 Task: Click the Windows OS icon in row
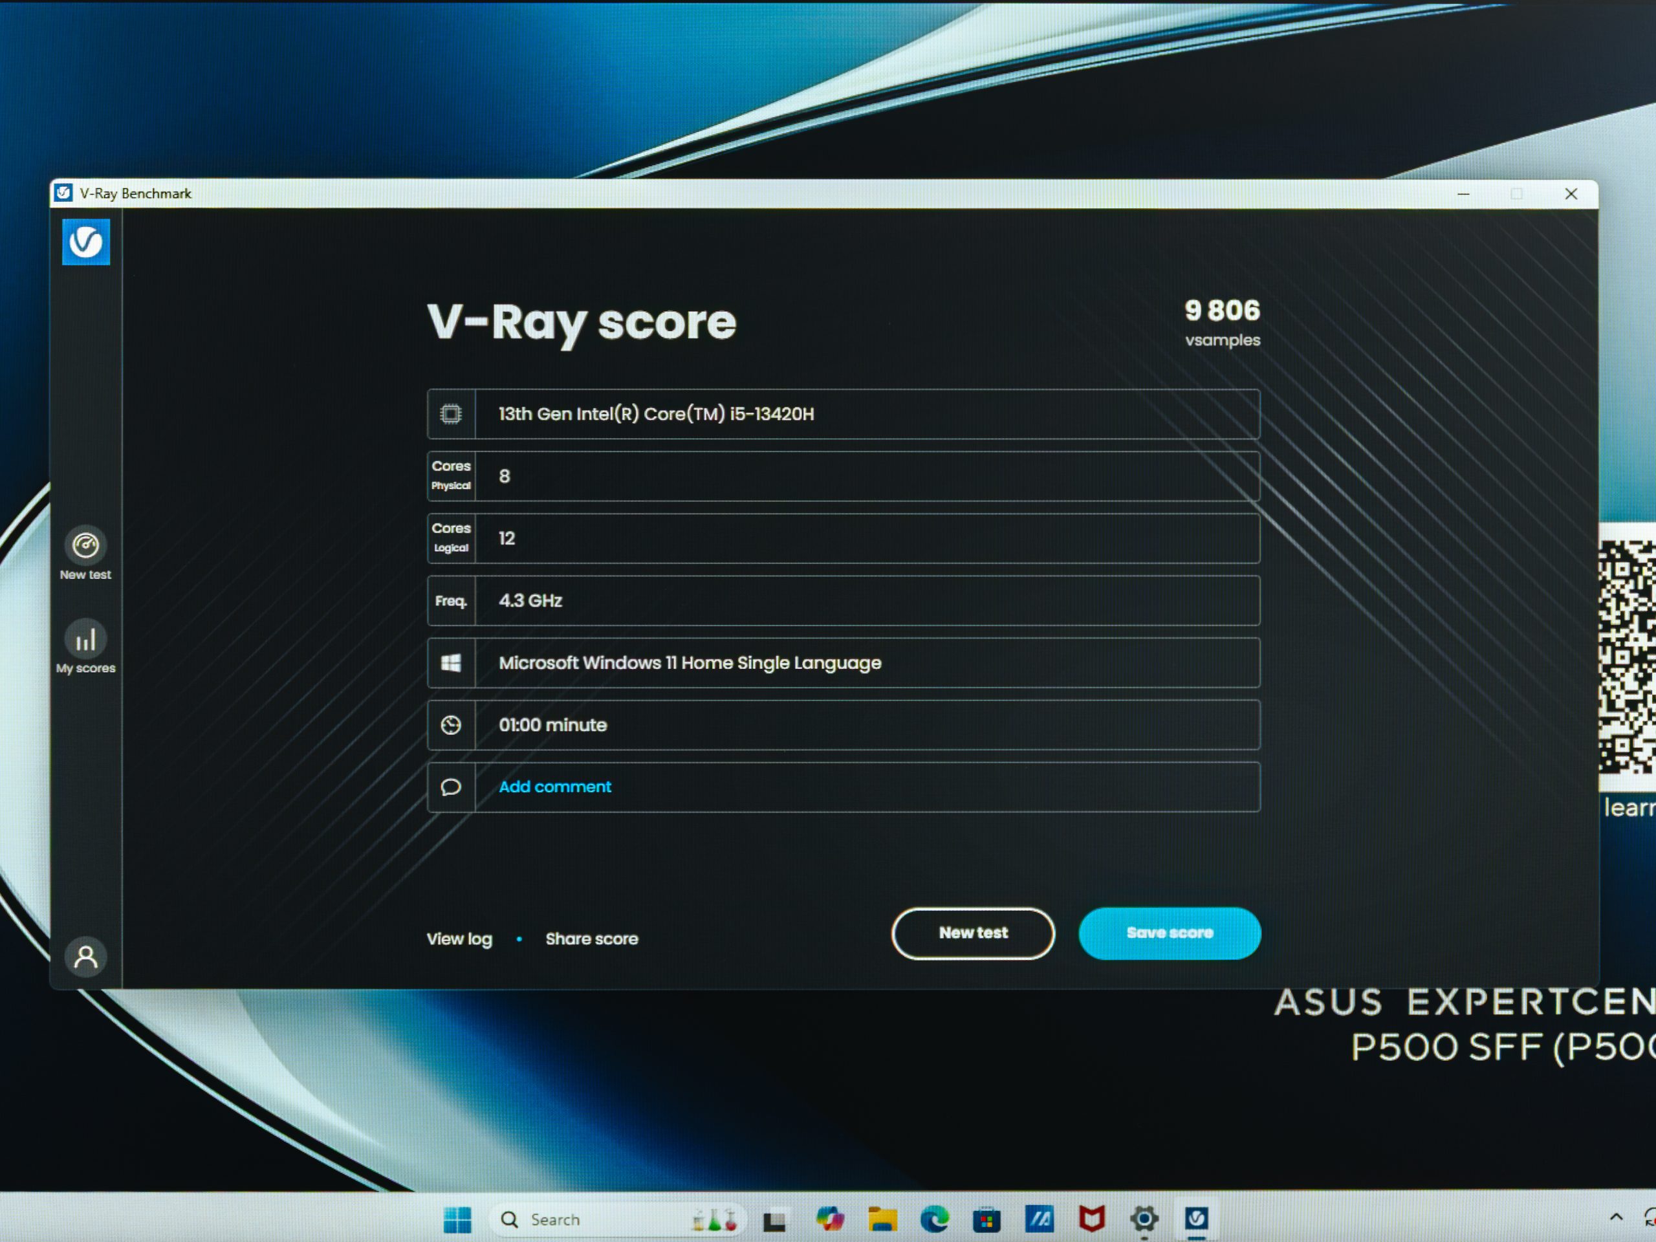[x=451, y=662]
